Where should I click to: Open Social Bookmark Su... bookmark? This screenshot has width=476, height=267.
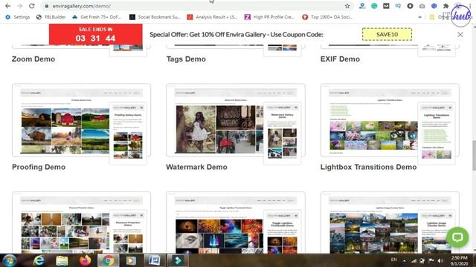pyautogui.click(x=155, y=17)
